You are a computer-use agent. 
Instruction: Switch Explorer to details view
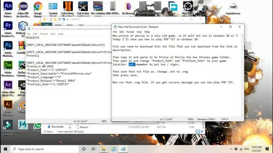coord(197,132)
